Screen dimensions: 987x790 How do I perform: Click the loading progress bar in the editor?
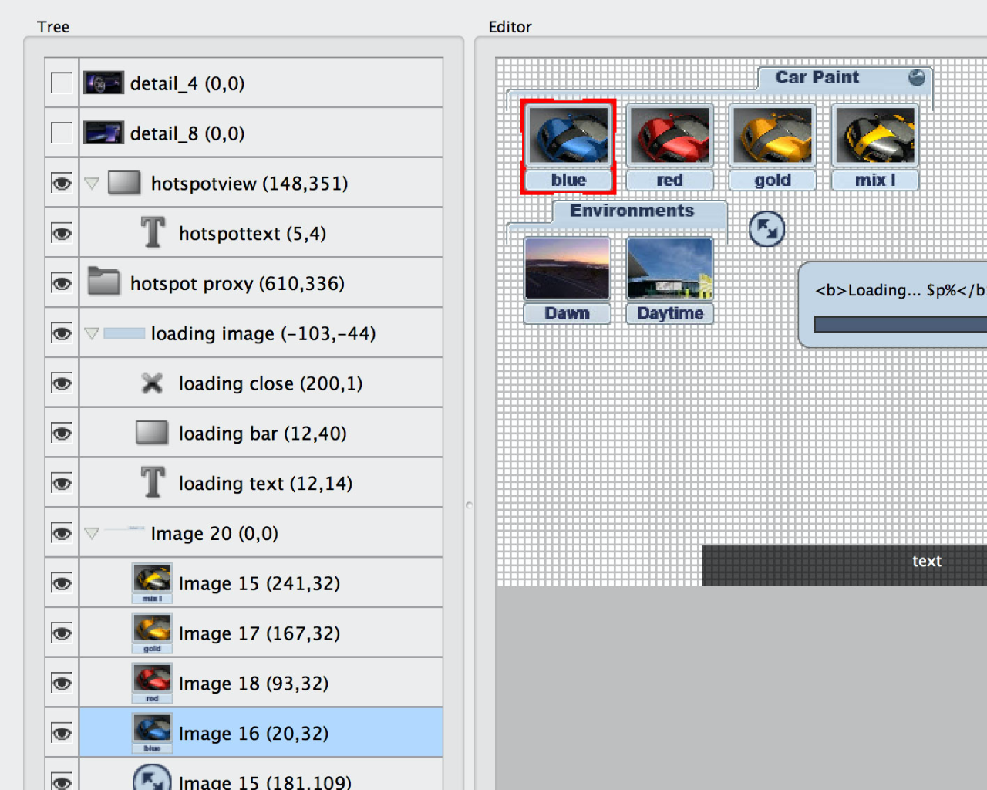(900, 325)
